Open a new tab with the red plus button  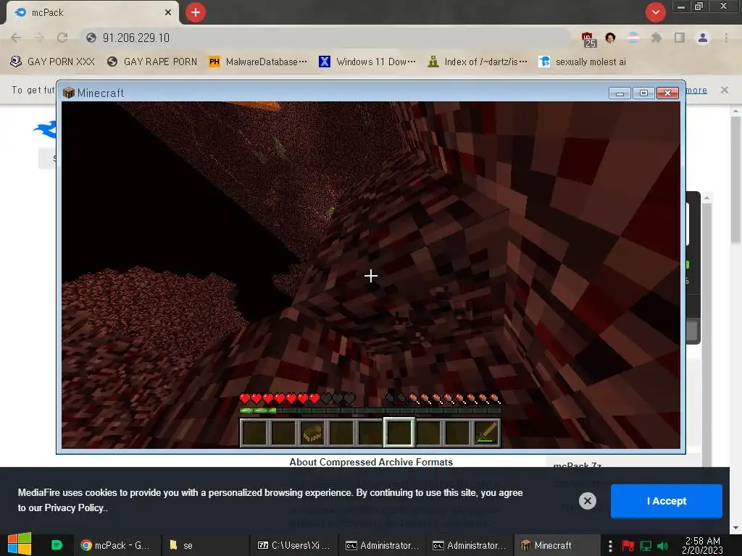[x=196, y=12]
